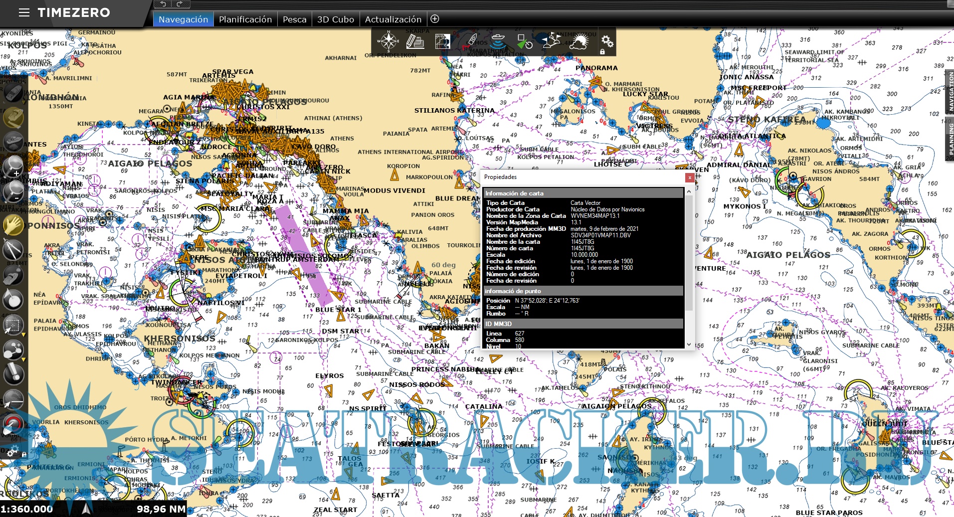Open the chart selection map icon
This screenshot has height=517, width=954.
(442, 41)
